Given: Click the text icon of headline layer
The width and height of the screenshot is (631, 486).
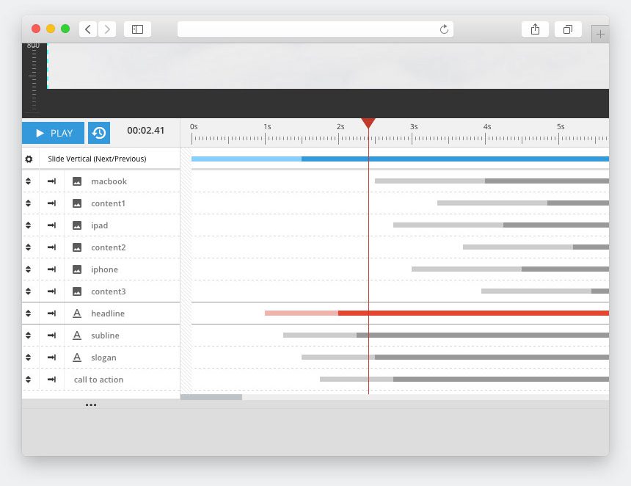Looking at the screenshot, I should click(x=77, y=313).
